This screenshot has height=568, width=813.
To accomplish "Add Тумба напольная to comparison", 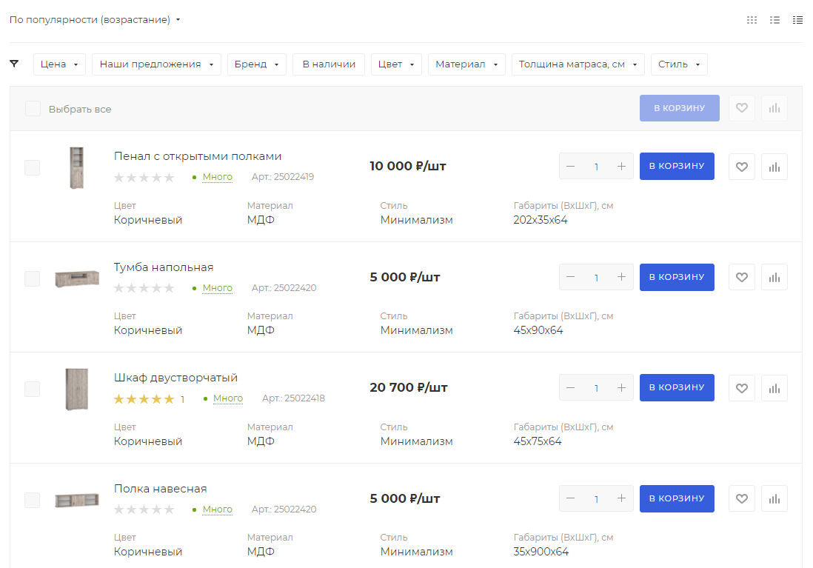I will [774, 277].
